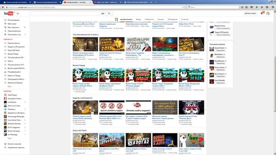Screen dimensions: 276x155
Task: Click the YouTube search magnifier button
Action: click(109, 13)
